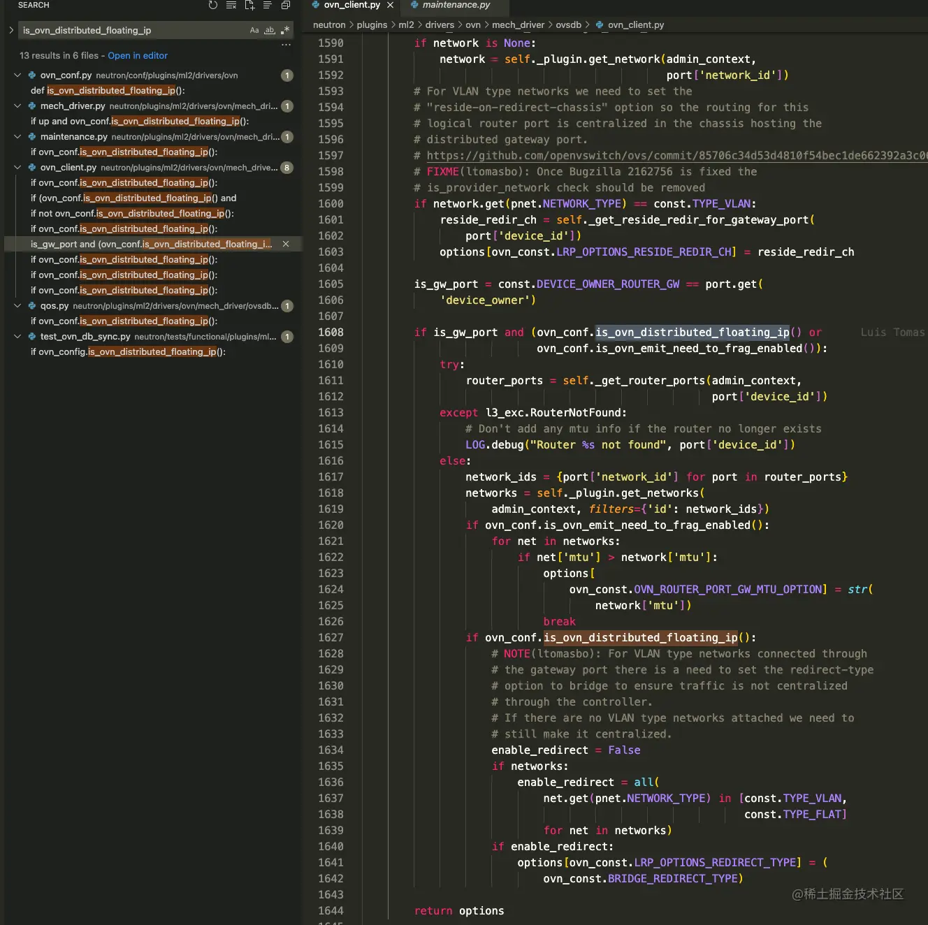
Task: Collapse ovn_conf.py results group
Action: tap(17, 75)
